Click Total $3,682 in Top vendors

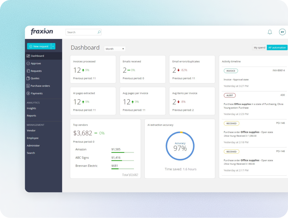point(130,175)
